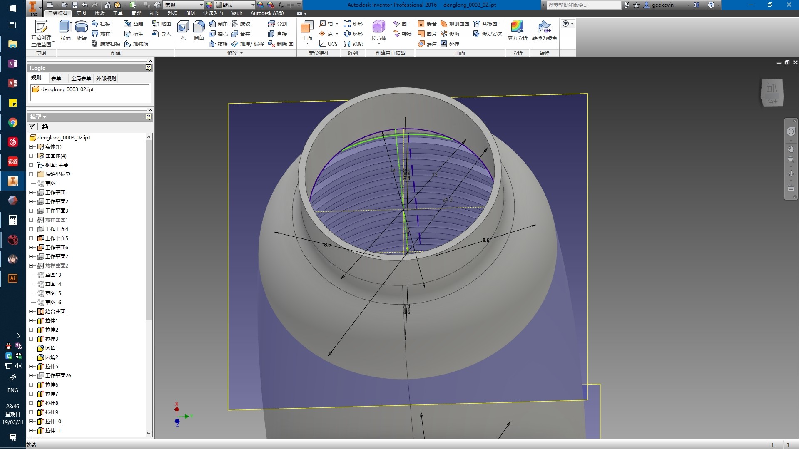Open the 全局表单 tab in iLogic panel
Image resolution: width=799 pixels, height=449 pixels.
81,78
